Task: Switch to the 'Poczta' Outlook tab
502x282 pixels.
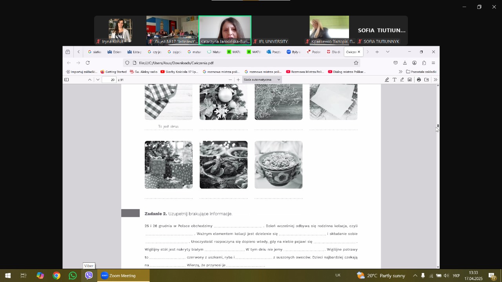Action: (x=273, y=52)
